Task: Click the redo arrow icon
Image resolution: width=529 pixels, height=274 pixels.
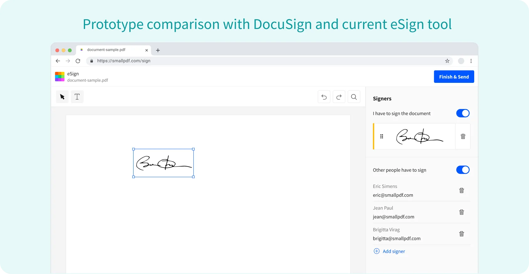Action: [x=339, y=97]
